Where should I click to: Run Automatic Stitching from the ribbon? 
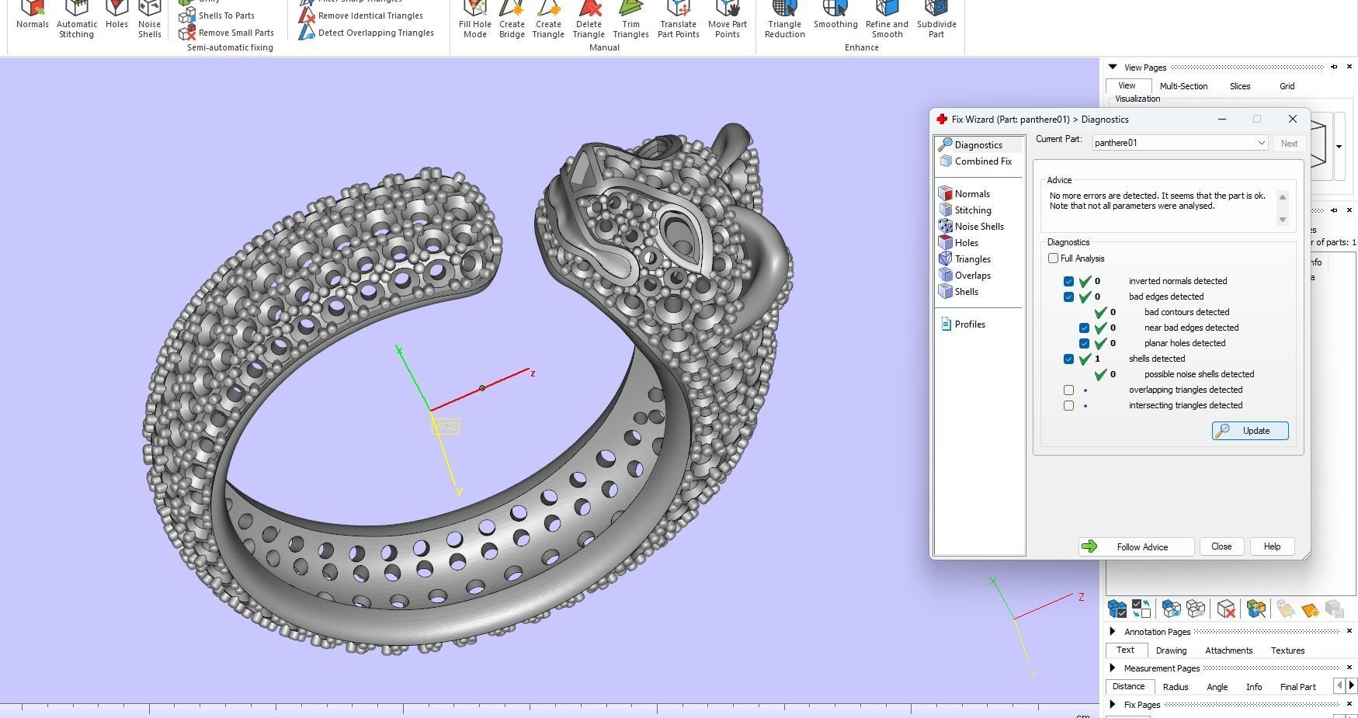pos(76,19)
